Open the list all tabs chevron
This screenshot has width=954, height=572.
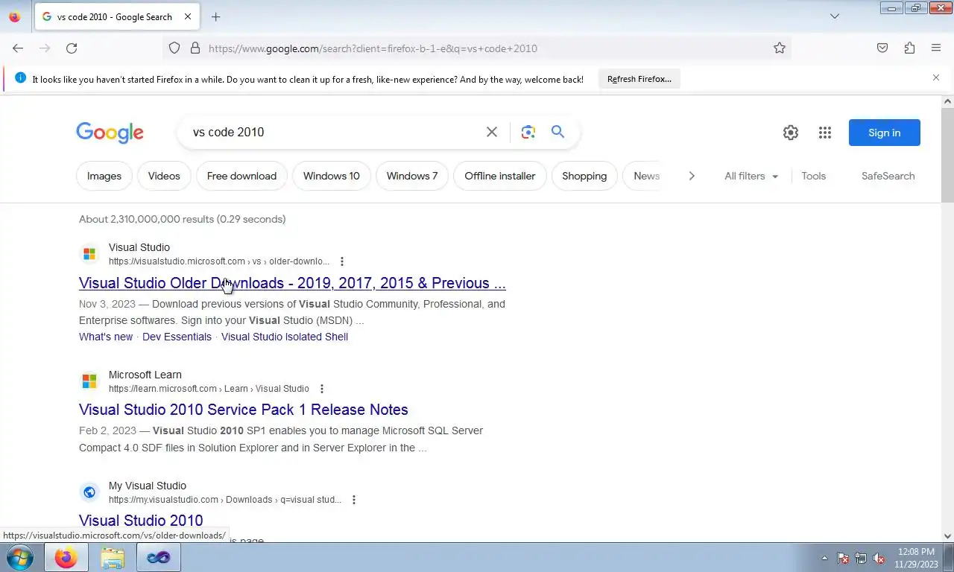coord(835,16)
